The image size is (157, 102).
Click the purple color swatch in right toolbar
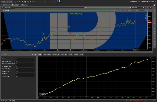pos(155,41)
